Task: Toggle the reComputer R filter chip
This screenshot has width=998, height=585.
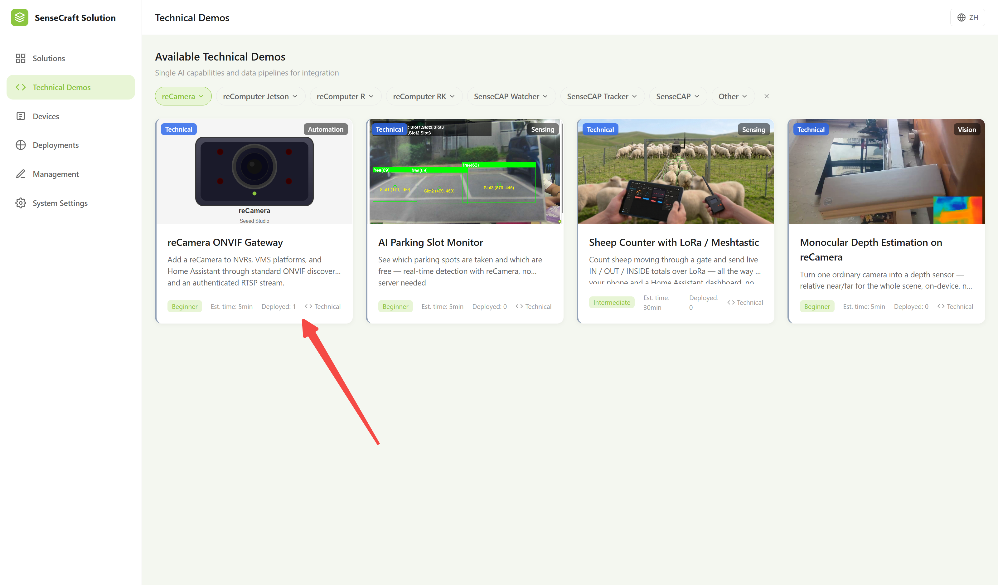Action: tap(345, 96)
